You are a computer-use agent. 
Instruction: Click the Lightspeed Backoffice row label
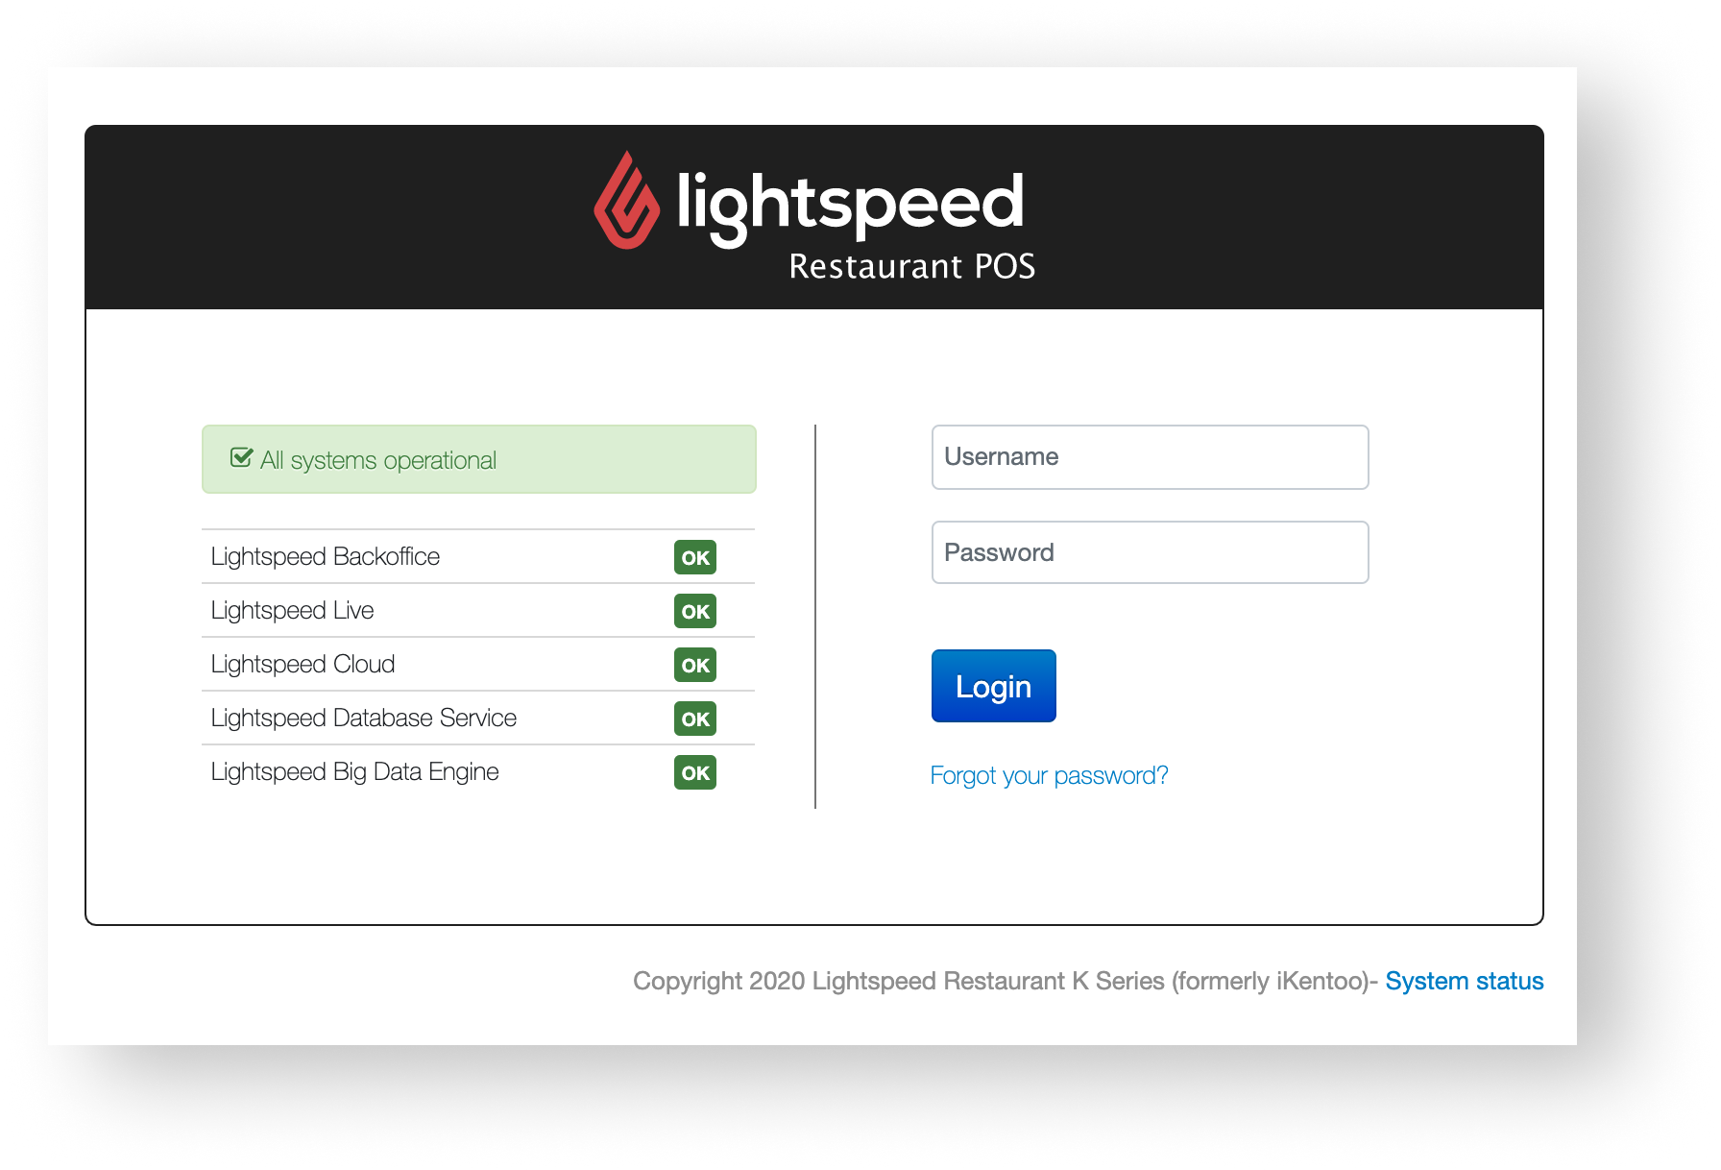click(326, 556)
